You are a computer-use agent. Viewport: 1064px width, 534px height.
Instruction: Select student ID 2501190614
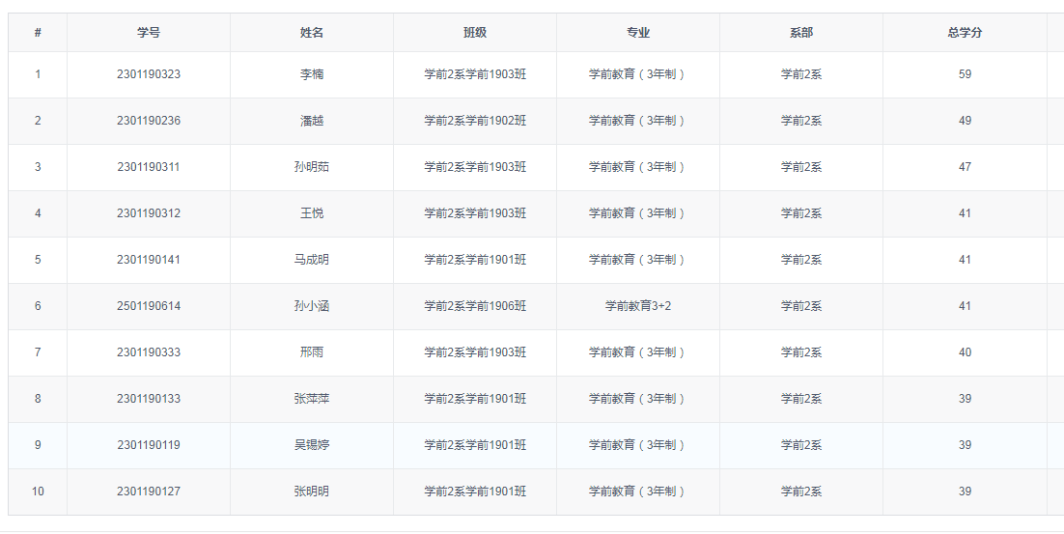point(149,306)
